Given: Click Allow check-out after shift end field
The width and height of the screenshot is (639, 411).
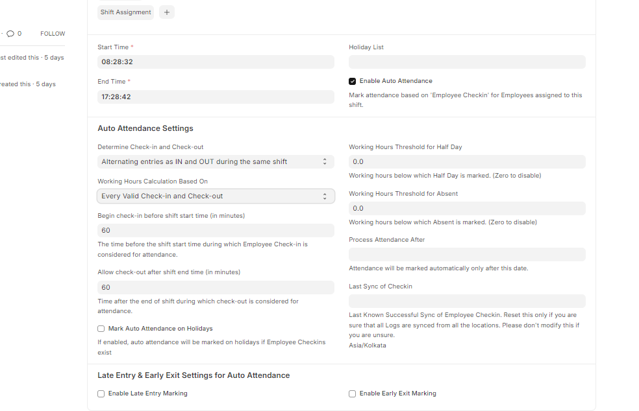Looking at the screenshot, I should [x=216, y=287].
